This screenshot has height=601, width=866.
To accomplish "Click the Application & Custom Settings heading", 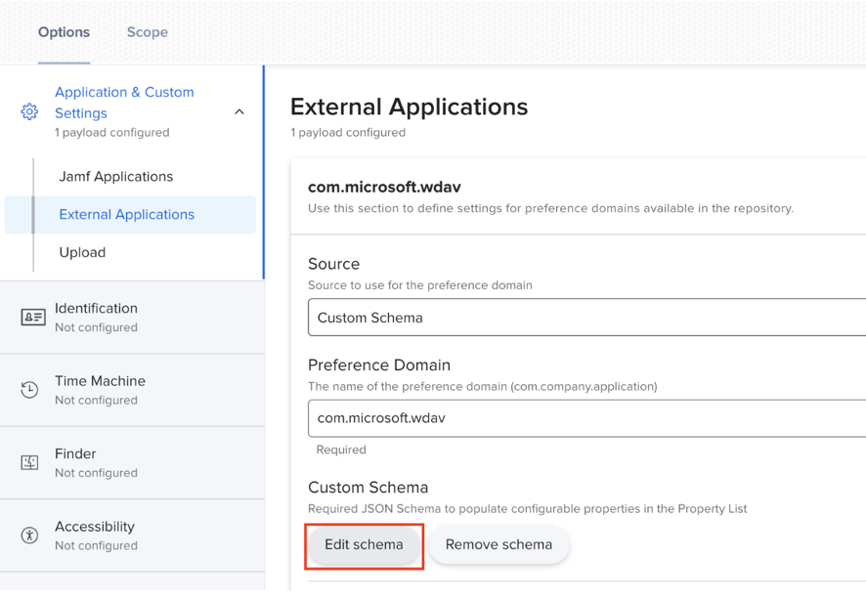I will (x=124, y=103).
